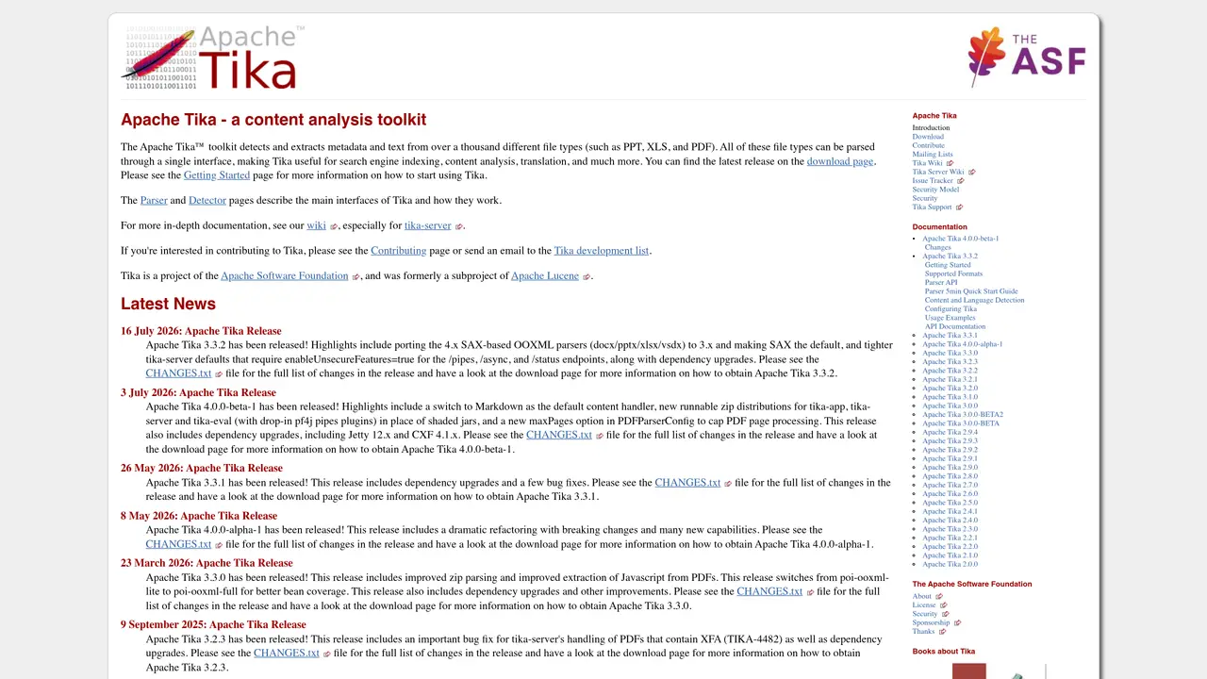This screenshot has width=1207, height=679.
Task: Open Tika development list link
Action: coord(602,251)
